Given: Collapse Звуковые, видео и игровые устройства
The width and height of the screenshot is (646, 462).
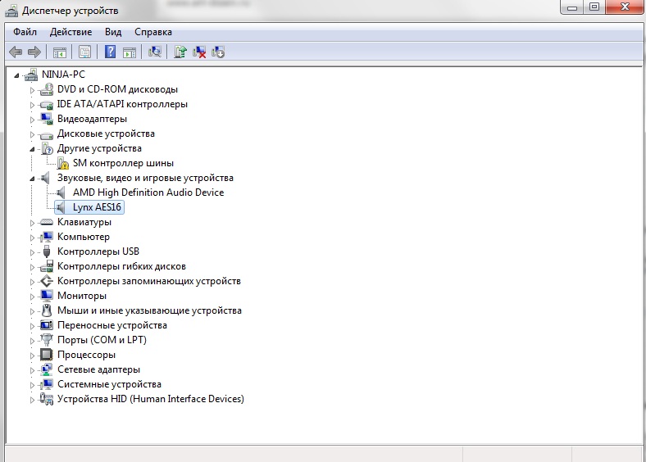Looking at the screenshot, I should coord(32,179).
